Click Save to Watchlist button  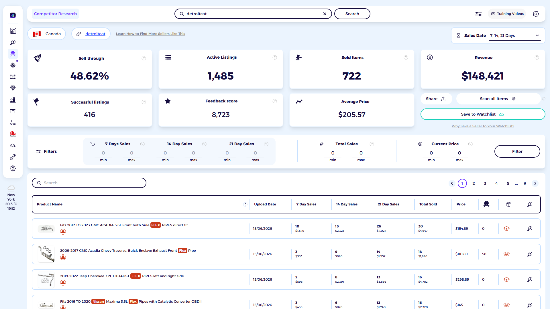[483, 114]
